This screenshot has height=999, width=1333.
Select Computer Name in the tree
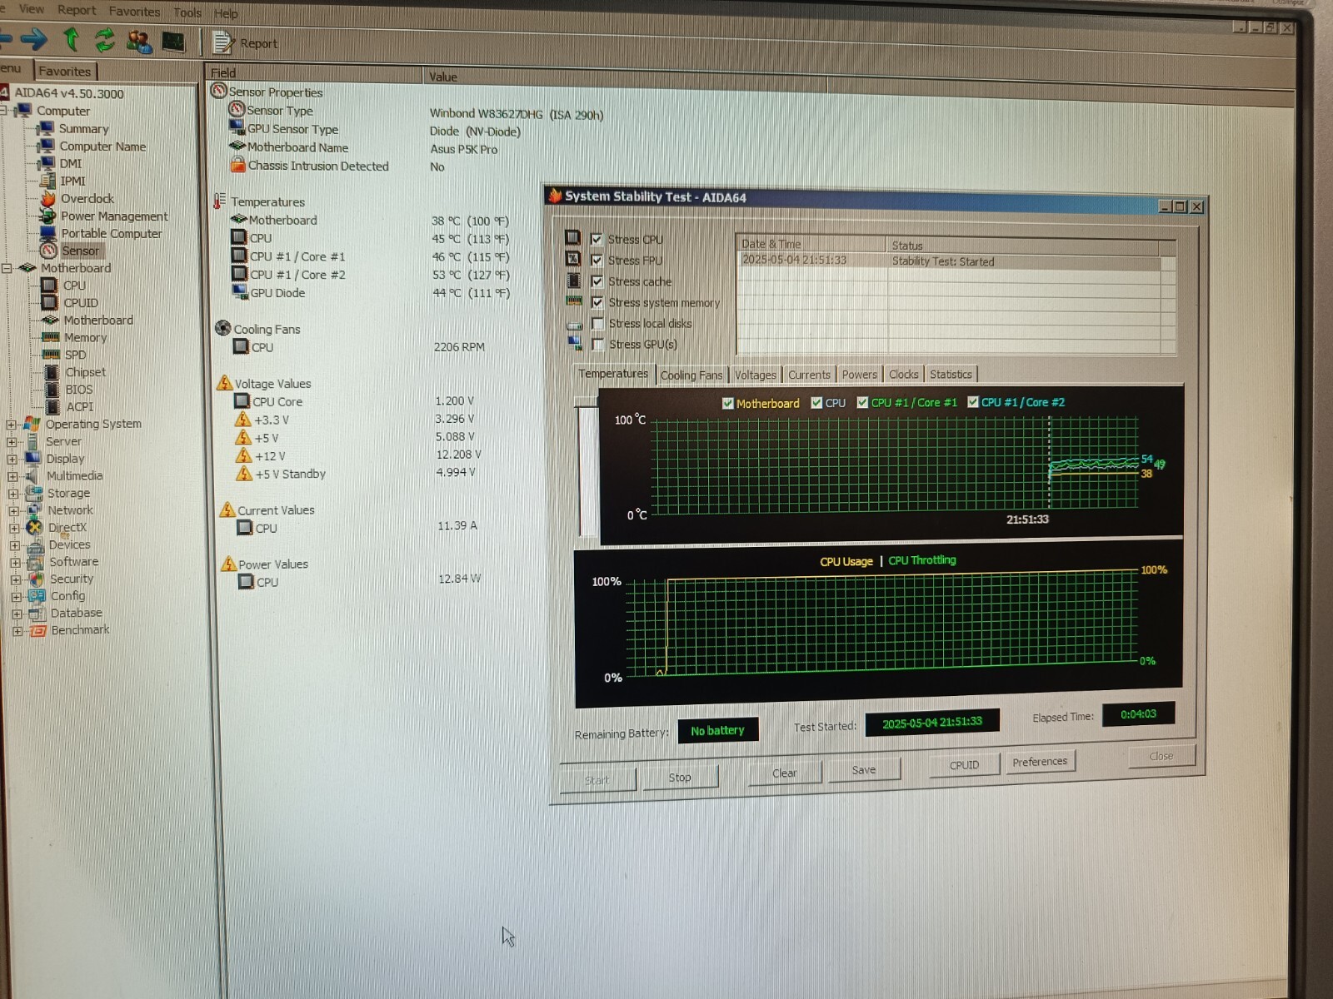click(102, 147)
